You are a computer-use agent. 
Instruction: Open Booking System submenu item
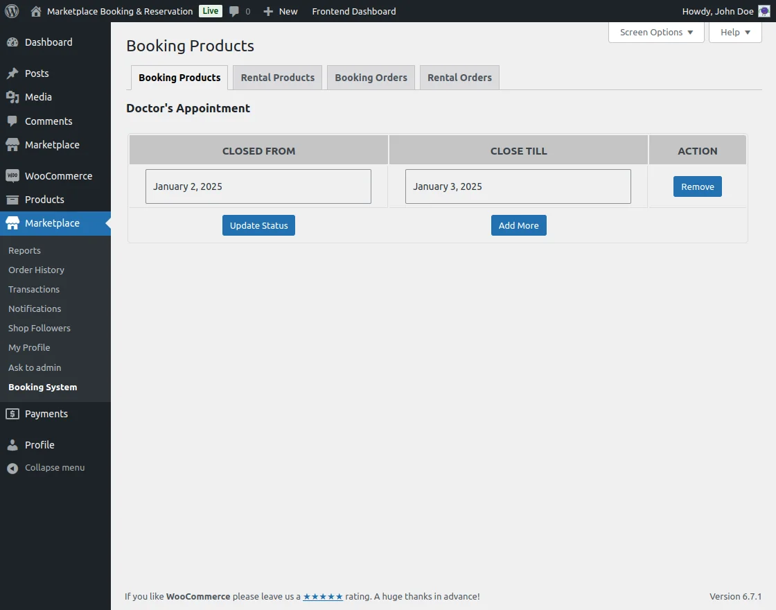[x=42, y=387]
